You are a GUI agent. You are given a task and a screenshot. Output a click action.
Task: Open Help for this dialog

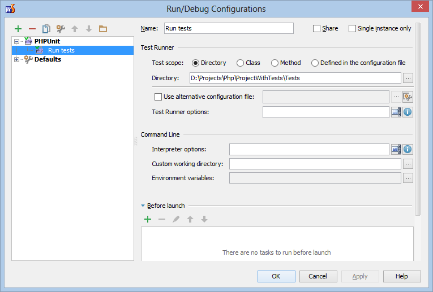pyautogui.click(x=402, y=276)
